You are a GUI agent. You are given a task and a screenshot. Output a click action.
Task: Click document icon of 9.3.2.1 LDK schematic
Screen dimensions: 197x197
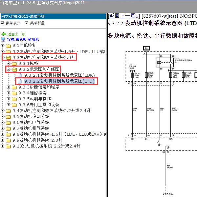tap(20, 75)
